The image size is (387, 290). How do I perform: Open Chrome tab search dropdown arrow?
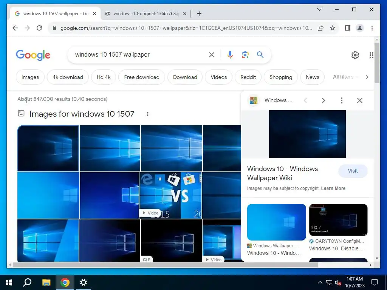click(319, 9)
